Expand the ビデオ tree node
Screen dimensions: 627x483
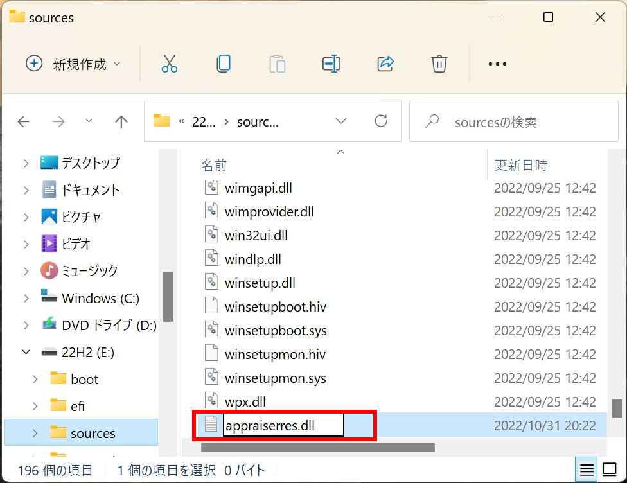click(x=26, y=244)
